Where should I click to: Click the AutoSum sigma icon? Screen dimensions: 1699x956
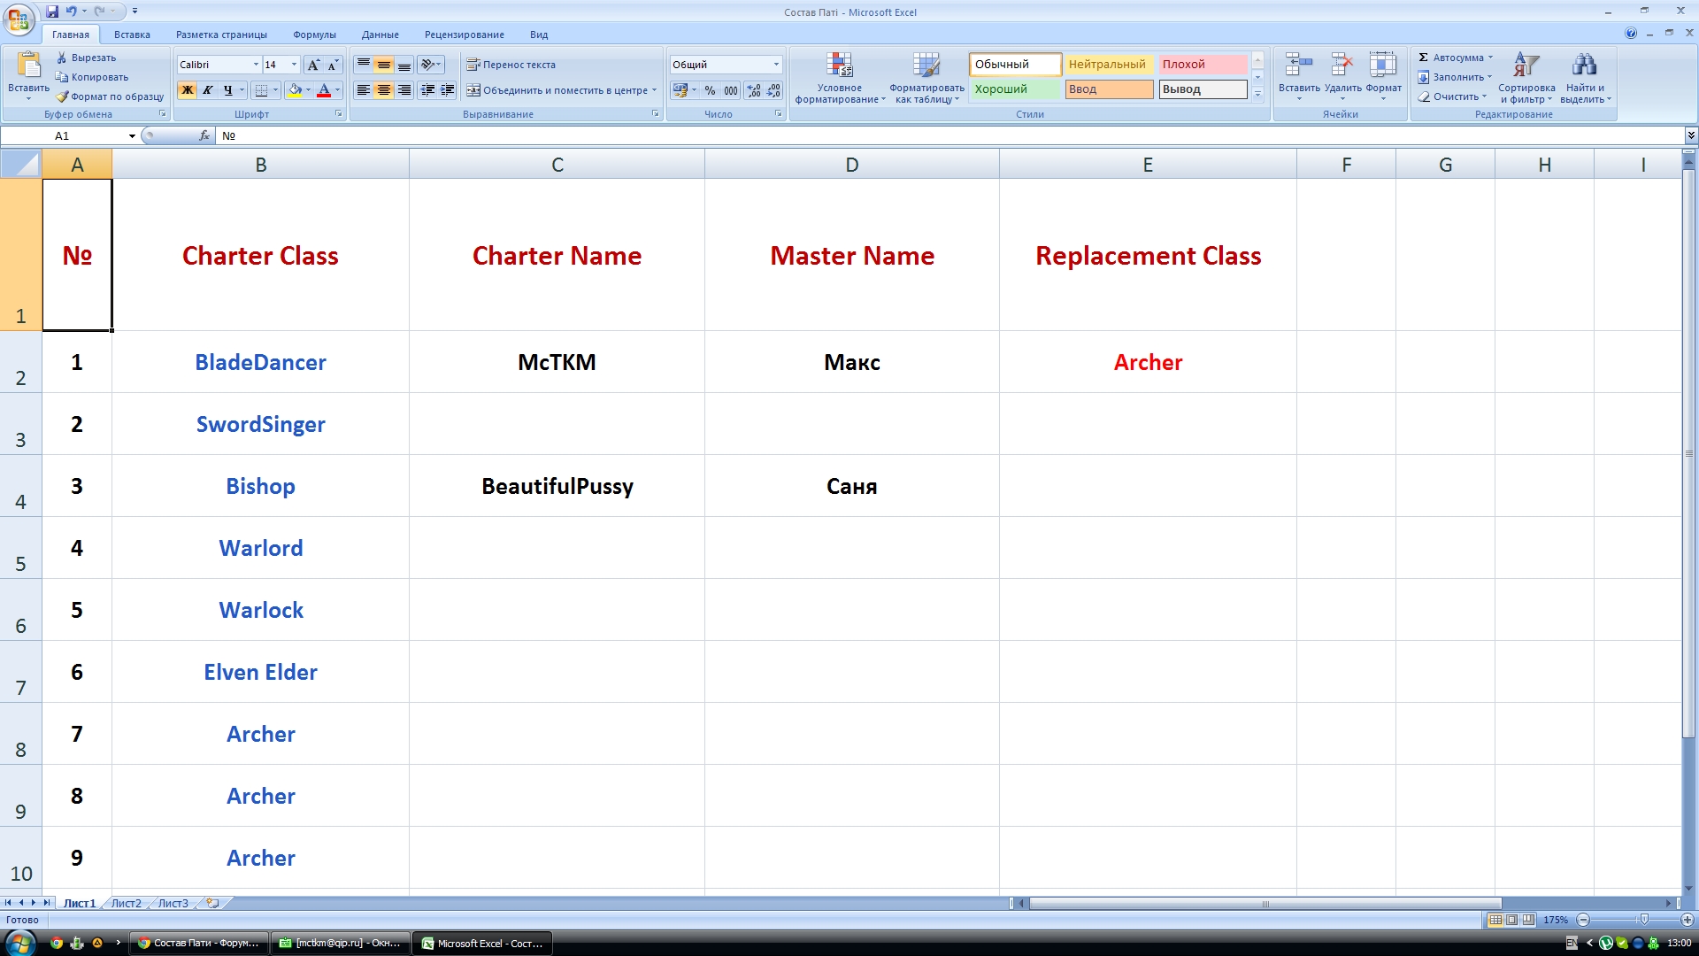[1424, 58]
